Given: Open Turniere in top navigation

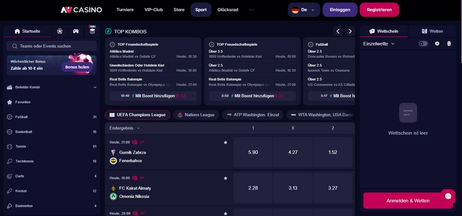Looking at the screenshot, I should coord(125,10).
